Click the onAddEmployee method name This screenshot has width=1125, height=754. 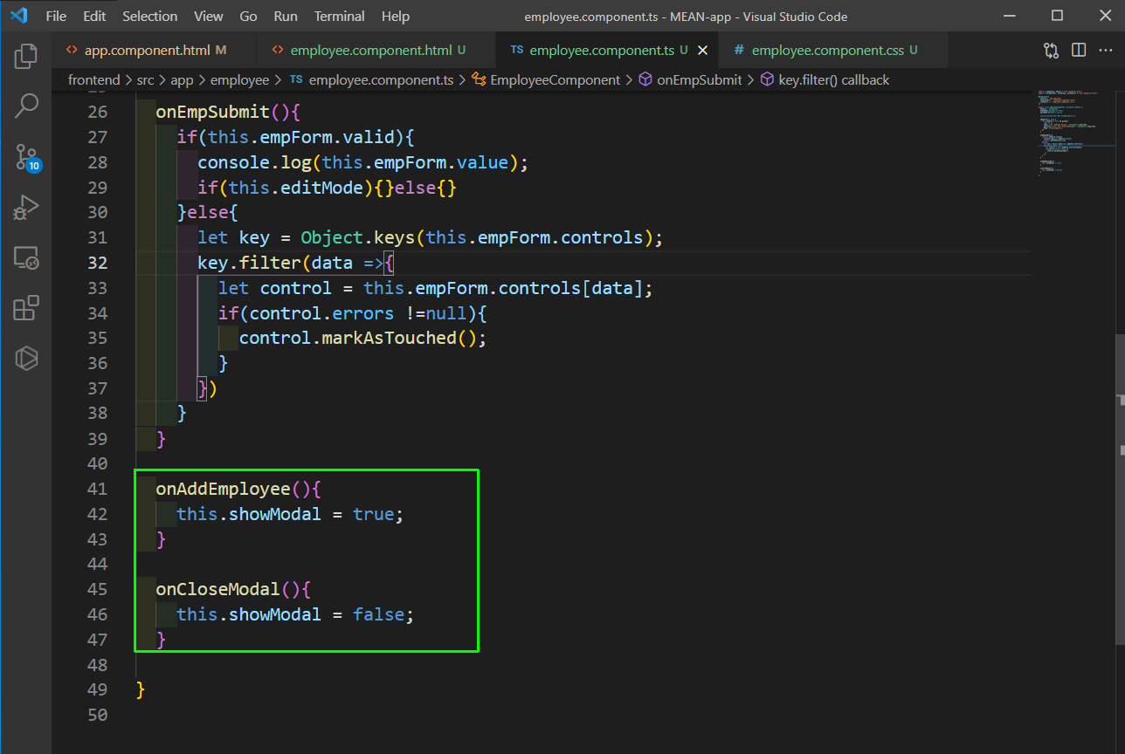pyautogui.click(x=223, y=489)
